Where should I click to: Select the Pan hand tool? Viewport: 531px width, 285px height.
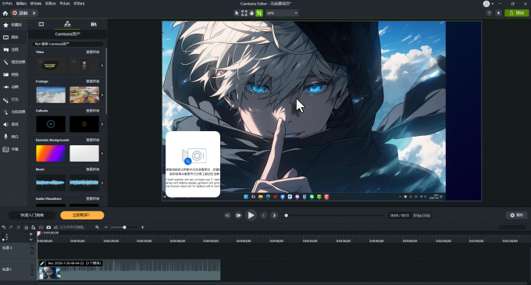tap(251, 13)
